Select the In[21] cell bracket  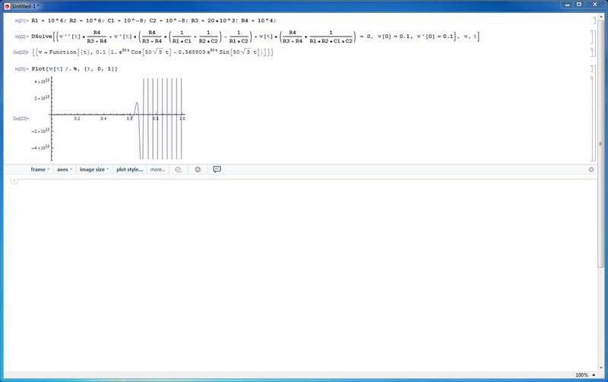pyautogui.click(x=594, y=21)
